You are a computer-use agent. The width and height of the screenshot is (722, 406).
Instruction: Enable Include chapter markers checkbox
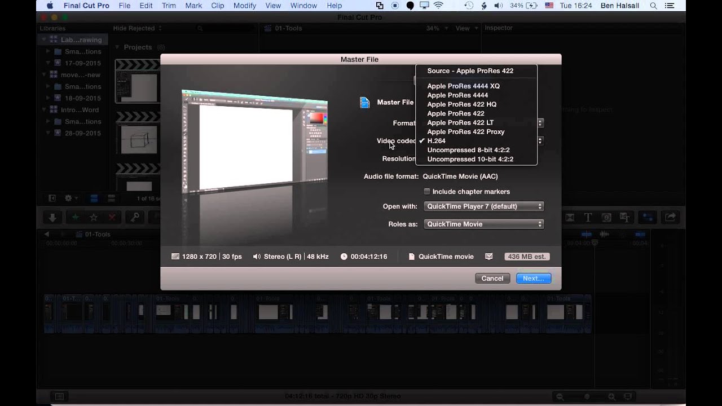click(427, 192)
